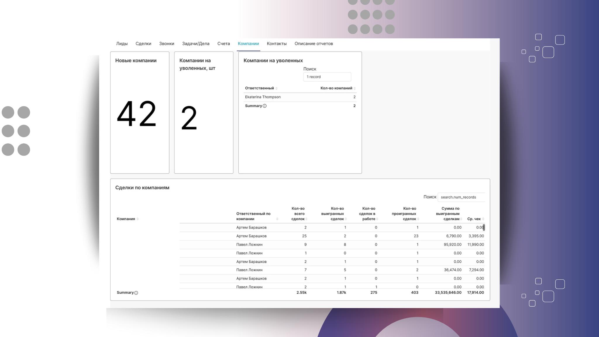The width and height of the screenshot is (599, 337).
Task: Click info icon beside top Summary
Action: pos(265,106)
